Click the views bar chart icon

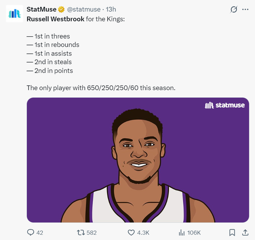tap(182, 232)
